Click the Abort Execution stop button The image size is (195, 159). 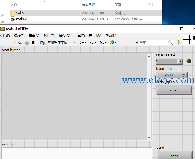(x=27, y=43)
